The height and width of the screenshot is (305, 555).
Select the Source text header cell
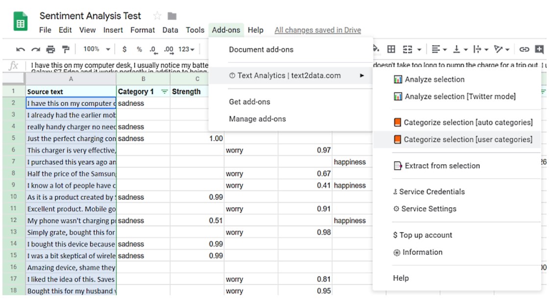(x=71, y=92)
